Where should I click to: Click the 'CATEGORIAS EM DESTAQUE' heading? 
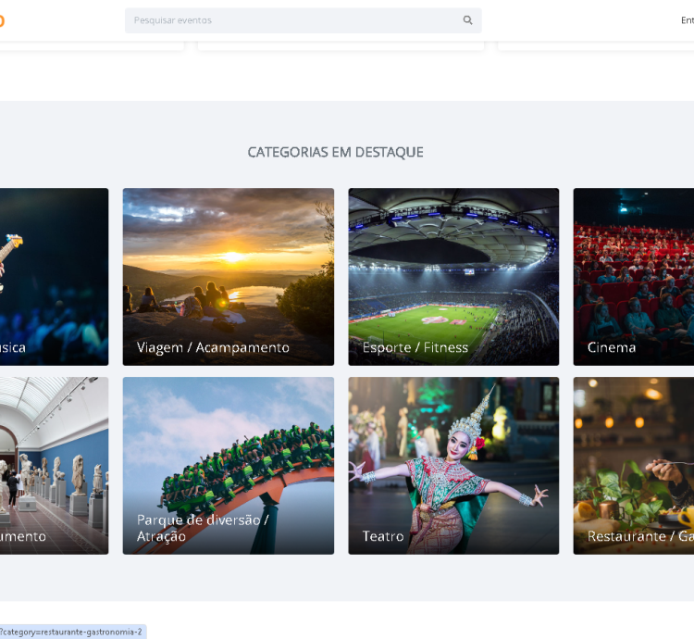point(335,152)
